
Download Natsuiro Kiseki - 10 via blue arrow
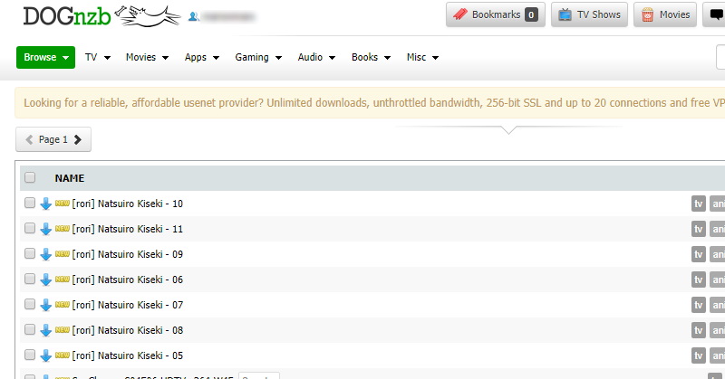(x=46, y=204)
